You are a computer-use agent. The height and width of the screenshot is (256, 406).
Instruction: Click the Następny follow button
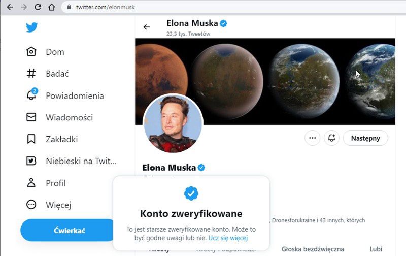365,138
